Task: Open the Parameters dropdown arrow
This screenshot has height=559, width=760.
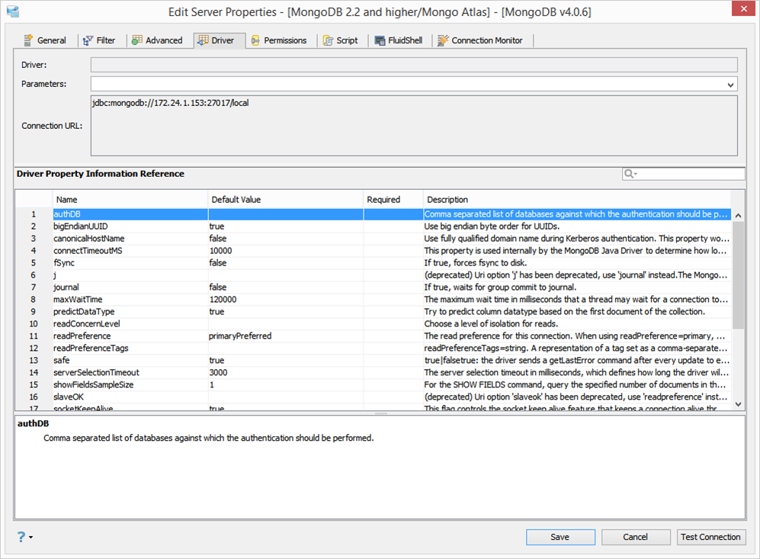Action: point(730,85)
